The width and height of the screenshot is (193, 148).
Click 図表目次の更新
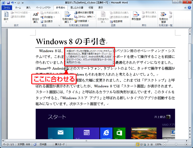coord(119,17)
